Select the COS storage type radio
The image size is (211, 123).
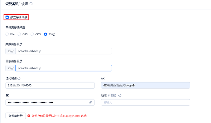click(32, 34)
